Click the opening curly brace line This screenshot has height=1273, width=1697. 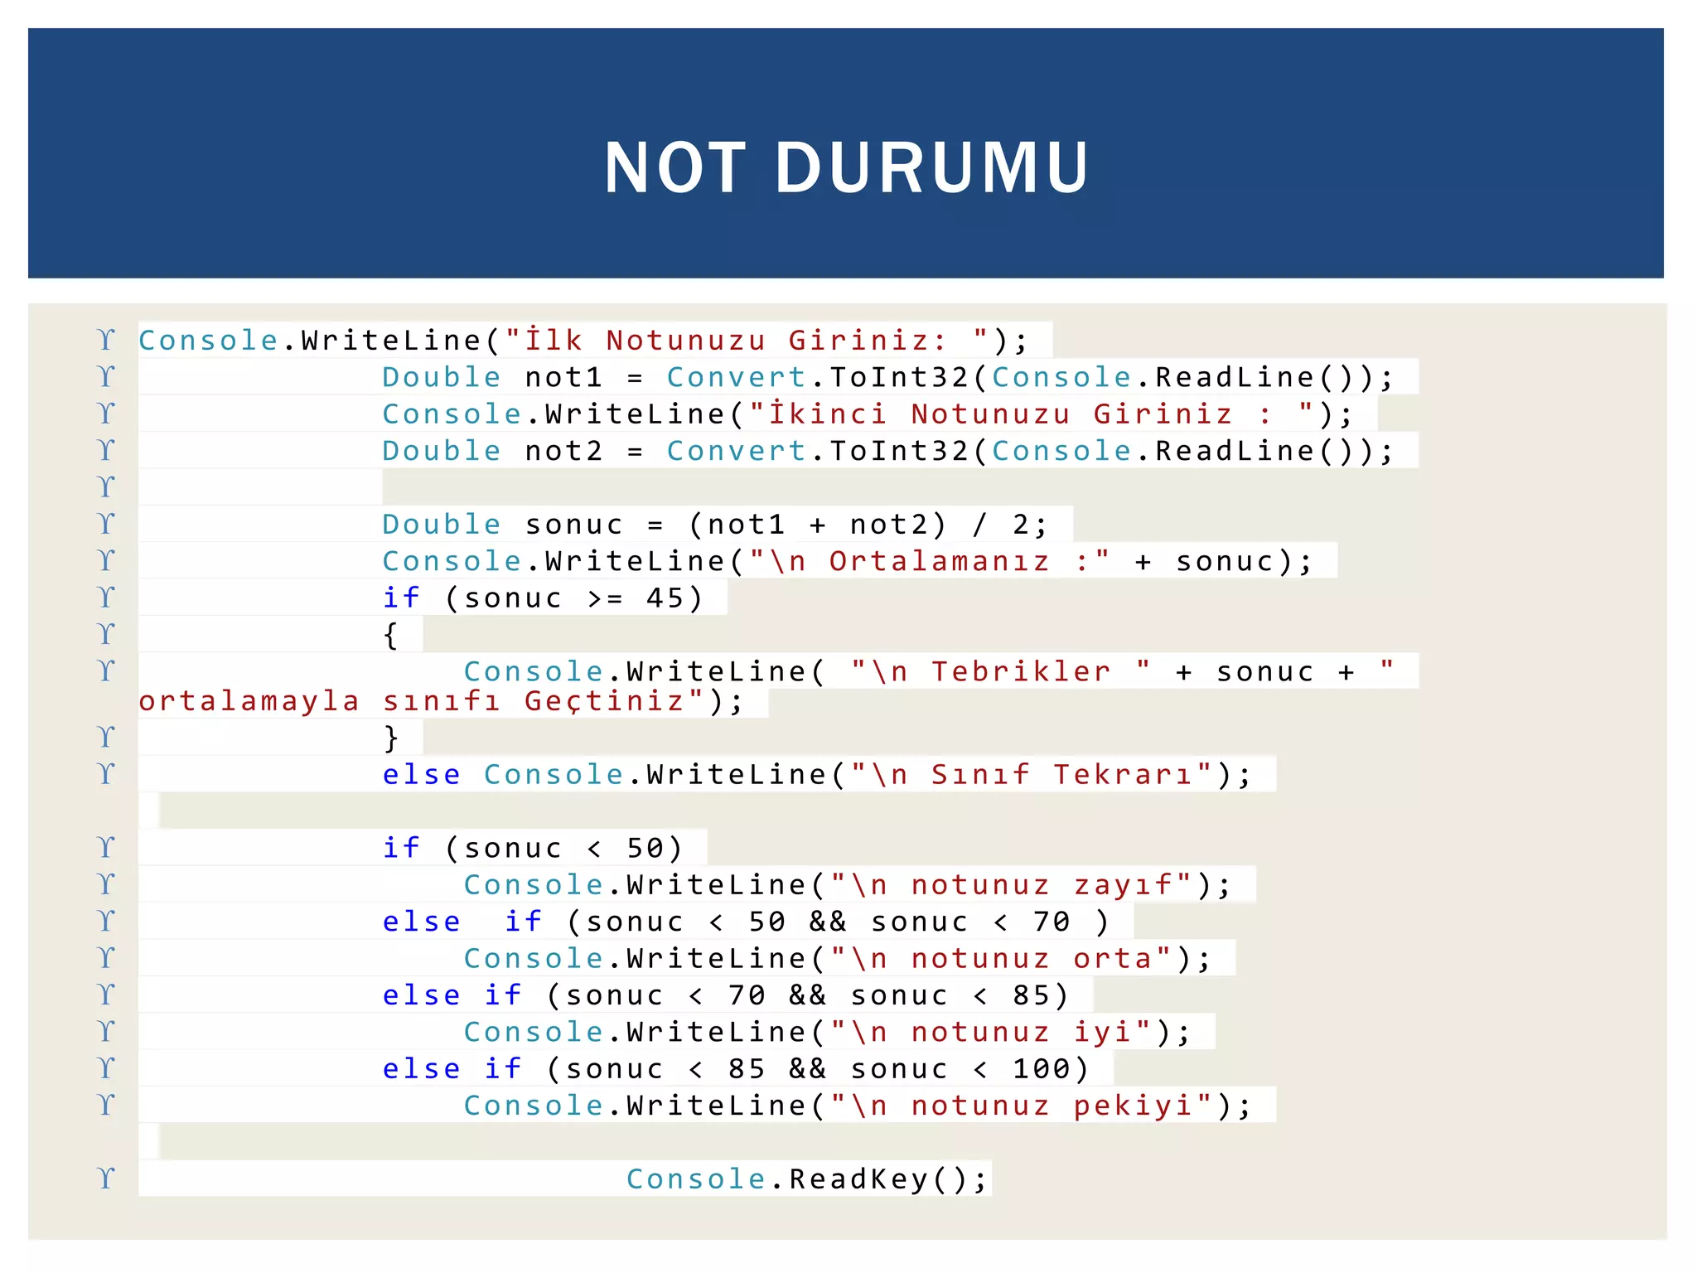(391, 635)
